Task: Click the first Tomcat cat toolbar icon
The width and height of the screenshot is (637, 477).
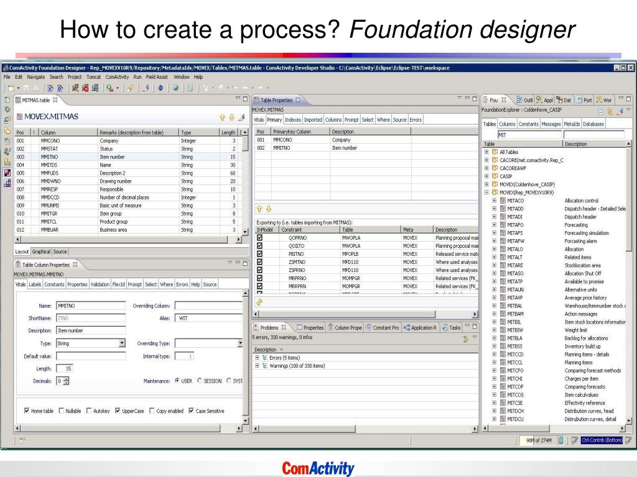Action: [x=75, y=88]
